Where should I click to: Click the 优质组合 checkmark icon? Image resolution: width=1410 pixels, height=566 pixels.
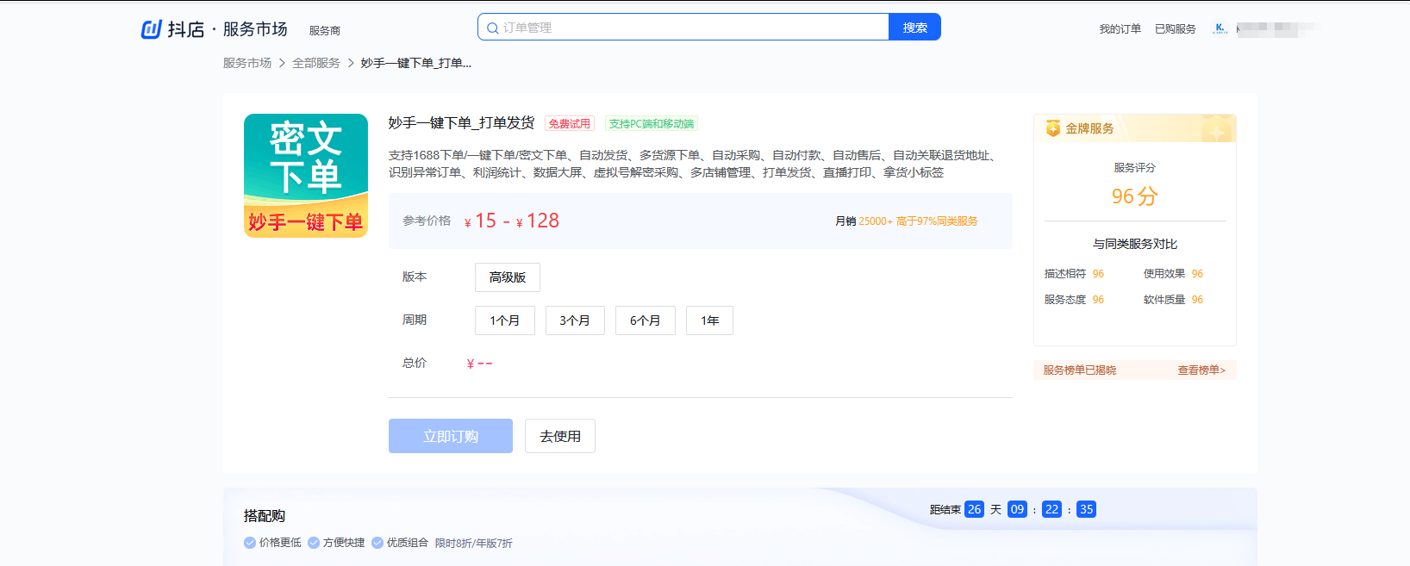[377, 543]
